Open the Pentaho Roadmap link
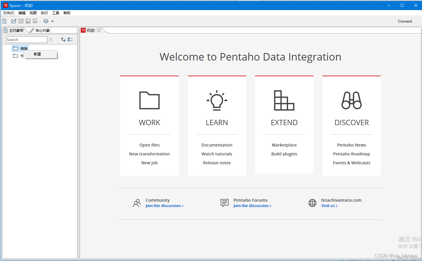 click(352, 154)
